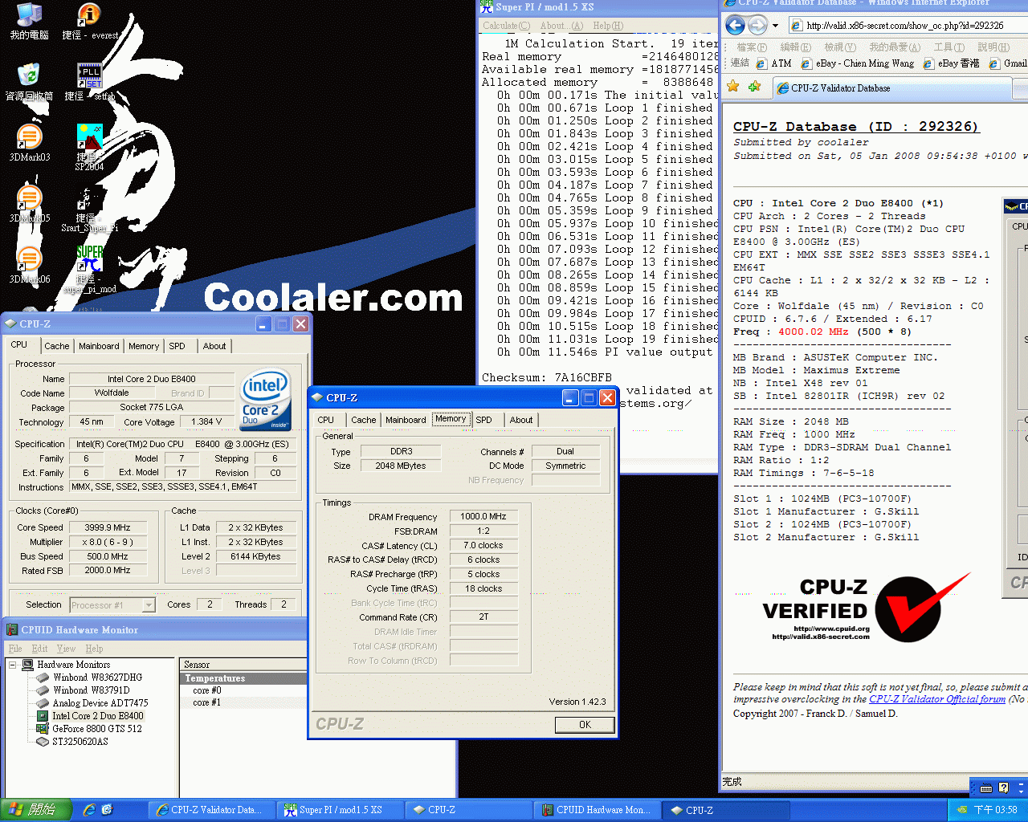Image resolution: width=1028 pixels, height=822 pixels.
Task: Click the IE back arrow button
Action: point(735,25)
